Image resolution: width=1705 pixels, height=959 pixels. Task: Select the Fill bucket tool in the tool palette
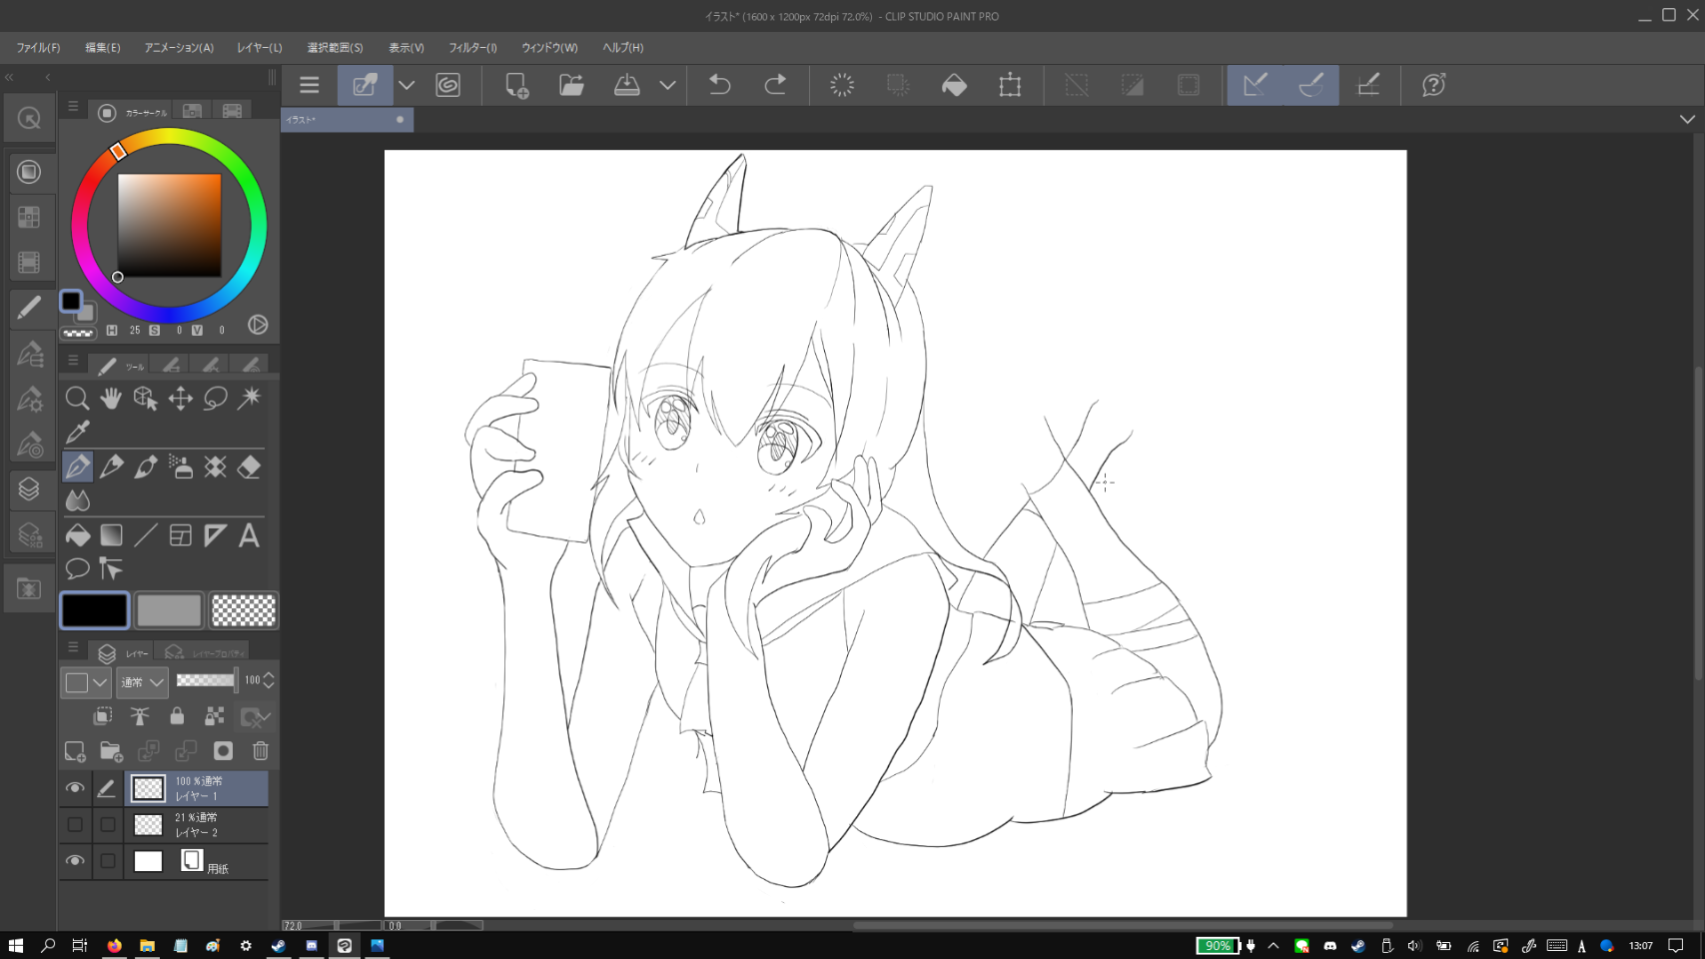(x=77, y=535)
